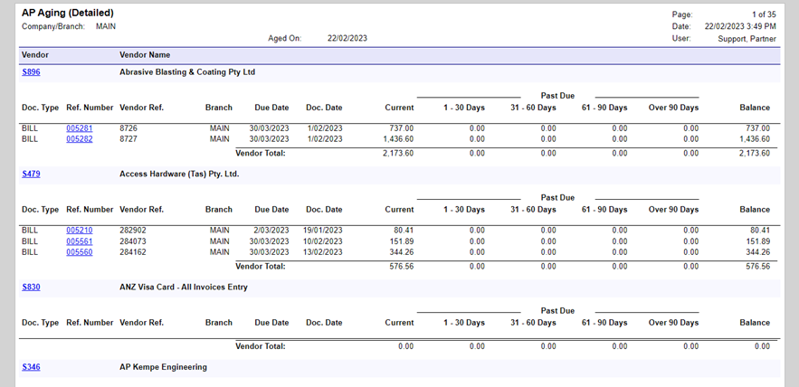799x387 pixels.
Task: Click the user value Support, Partner
Action: (747, 39)
